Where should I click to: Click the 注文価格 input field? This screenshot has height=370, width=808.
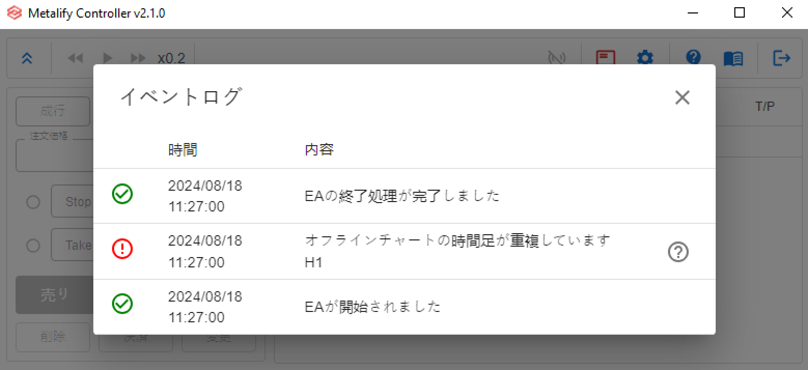pyautogui.click(x=54, y=155)
